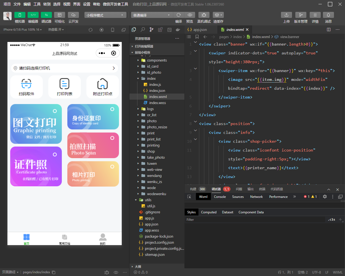
Task: Open the mini program mode dropdown
Action: pyautogui.click(x=105, y=15)
